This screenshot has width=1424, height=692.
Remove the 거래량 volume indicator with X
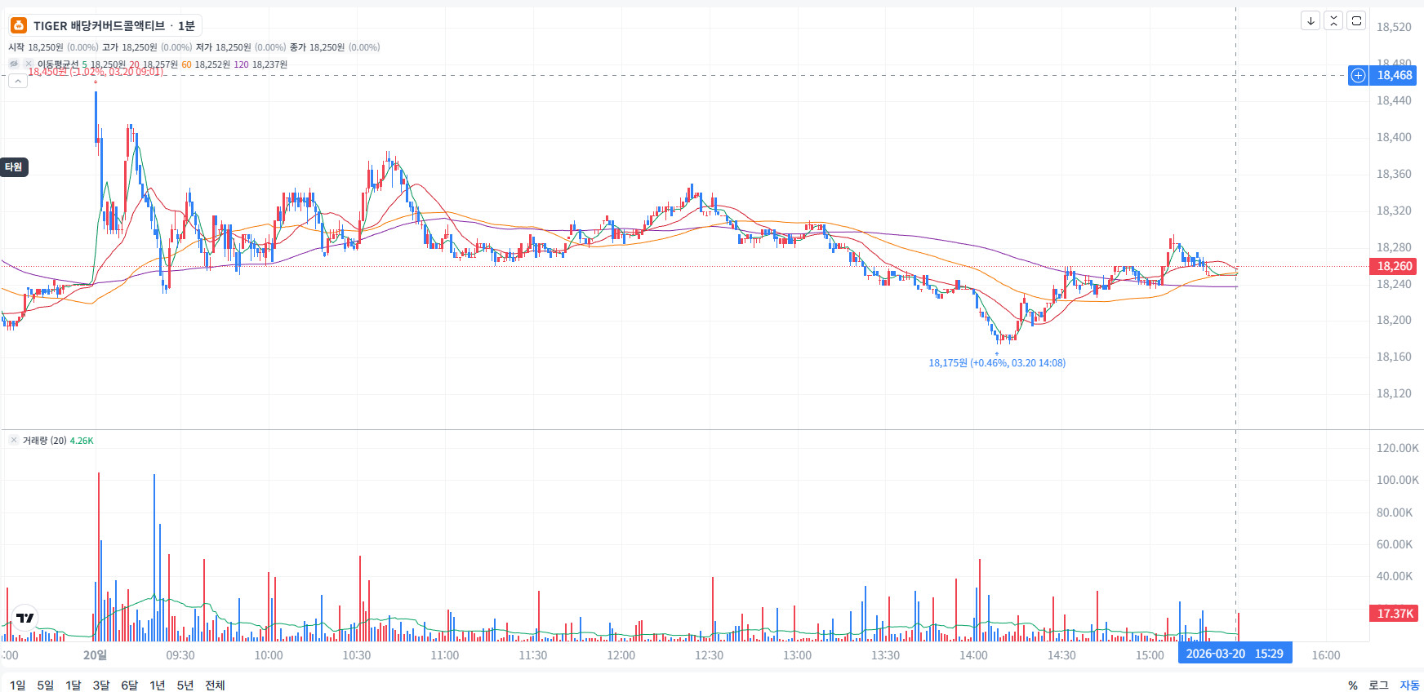click(14, 440)
